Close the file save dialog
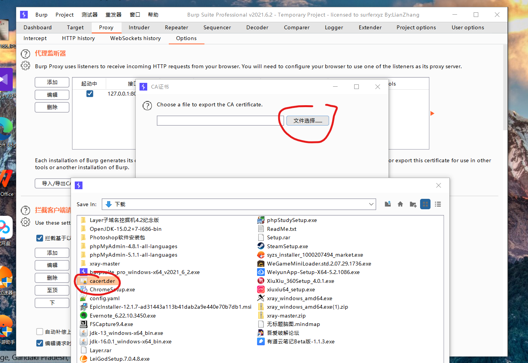 click(x=438, y=185)
